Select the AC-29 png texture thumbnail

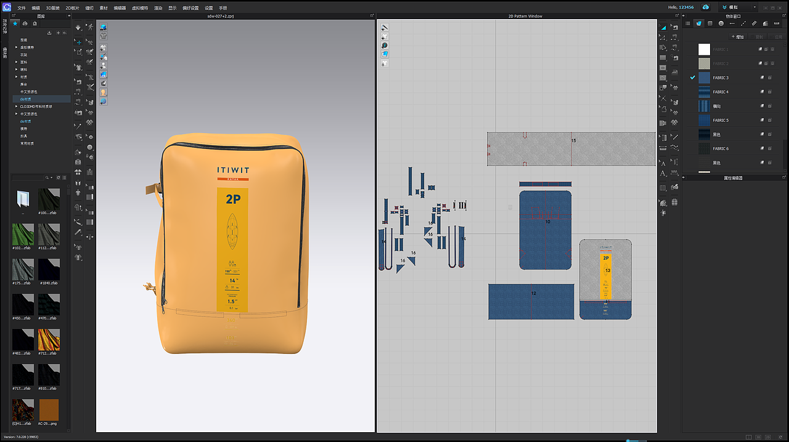pos(49,409)
